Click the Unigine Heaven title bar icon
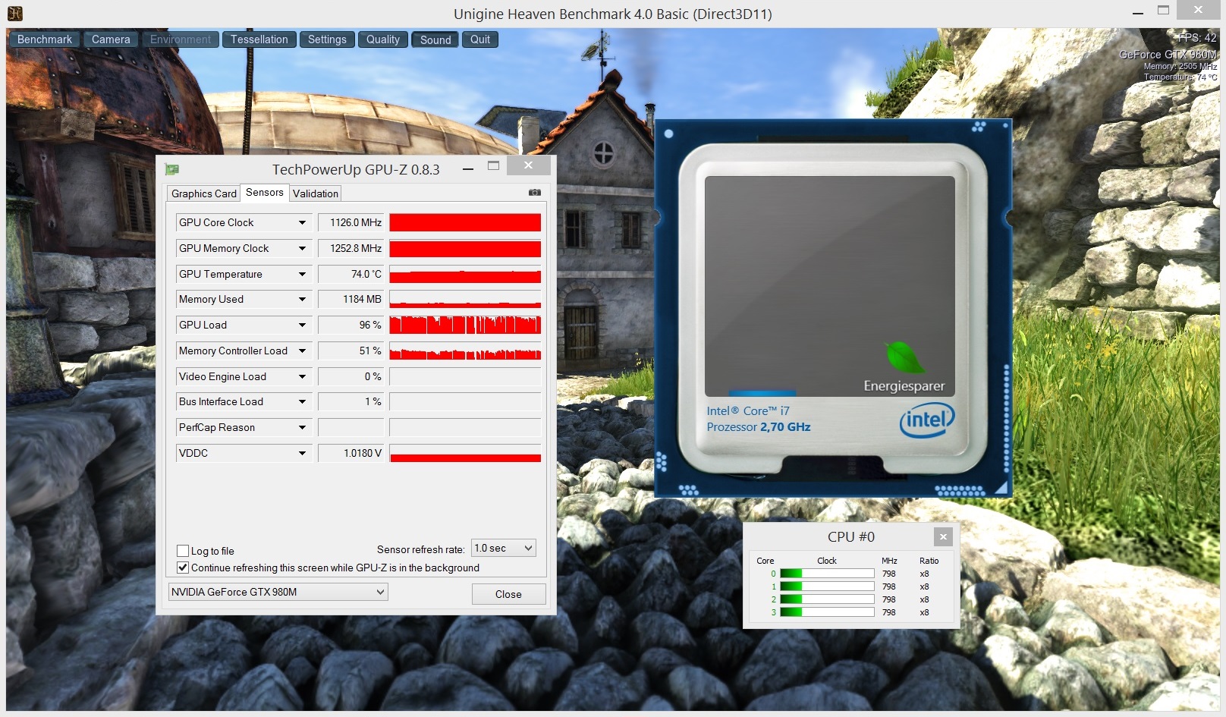Image resolution: width=1226 pixels, height=717 pixels. (x=14, y=13)
